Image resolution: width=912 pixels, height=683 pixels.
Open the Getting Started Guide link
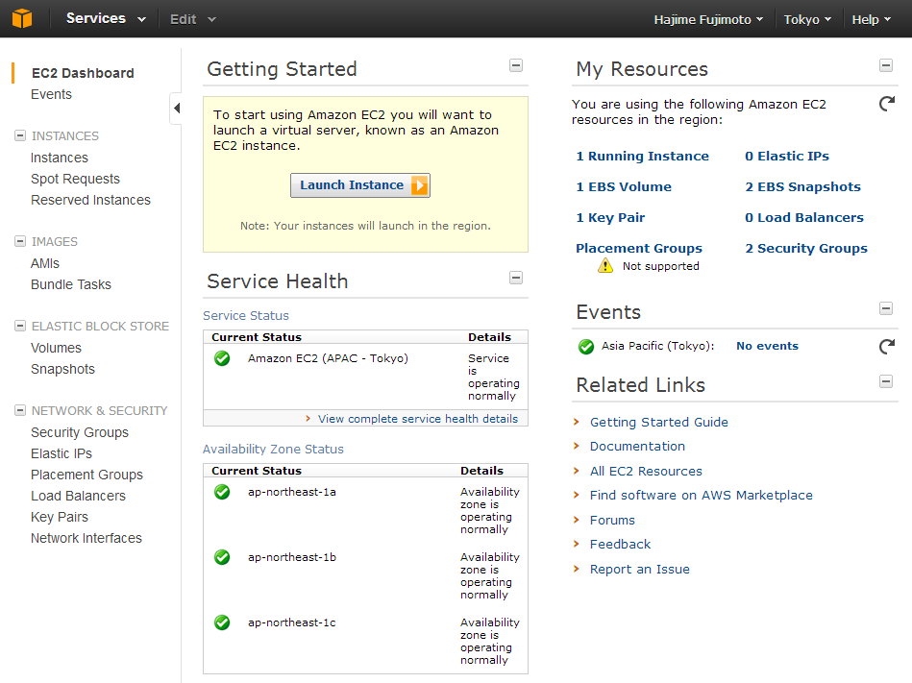[x=659, y=422]
